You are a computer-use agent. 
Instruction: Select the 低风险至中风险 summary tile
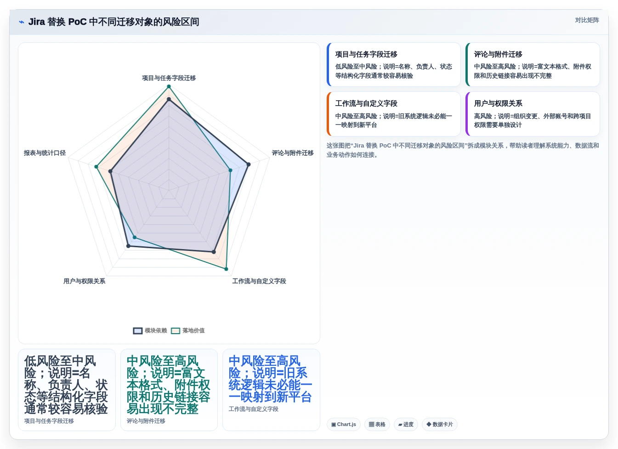67,390
